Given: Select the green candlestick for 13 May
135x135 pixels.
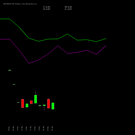Looking at the screenshot, I should (27, 105).
